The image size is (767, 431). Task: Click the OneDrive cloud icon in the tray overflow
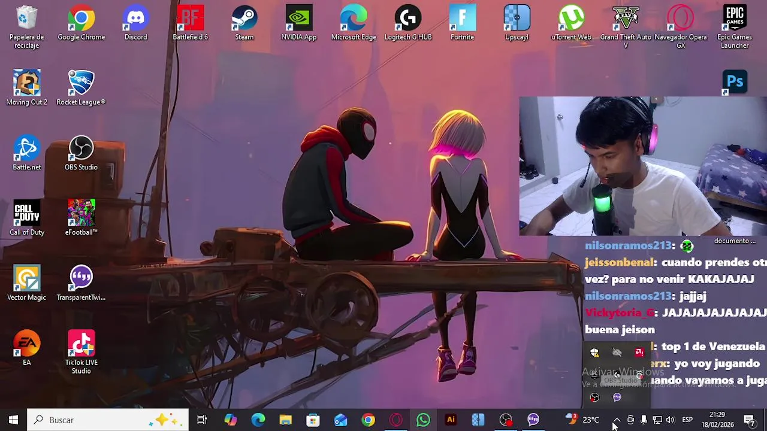(617, 353)
